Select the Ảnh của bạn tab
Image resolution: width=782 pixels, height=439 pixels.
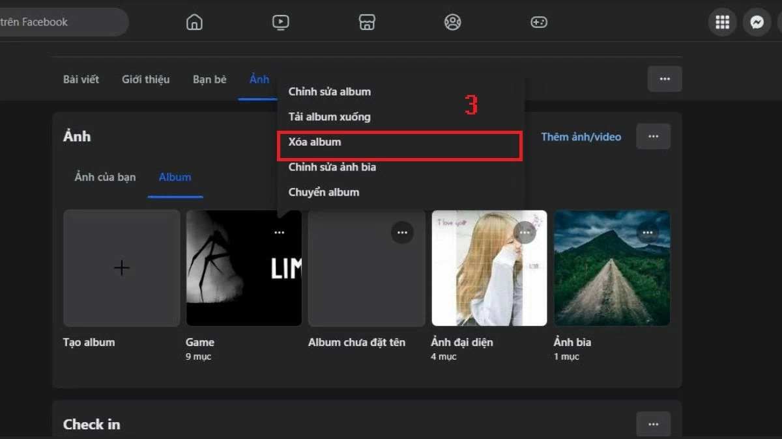(104, 176)
